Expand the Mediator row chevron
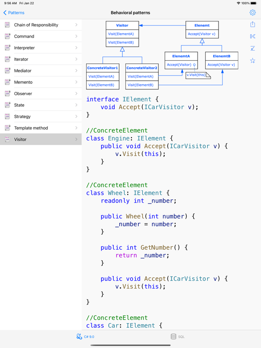The image size is (261, 348). 76,71
